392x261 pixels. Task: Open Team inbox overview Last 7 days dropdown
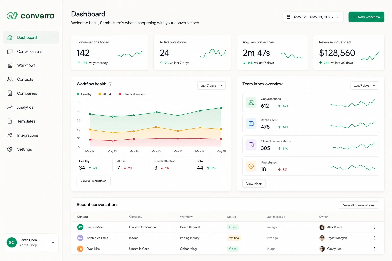coord(365,86)
